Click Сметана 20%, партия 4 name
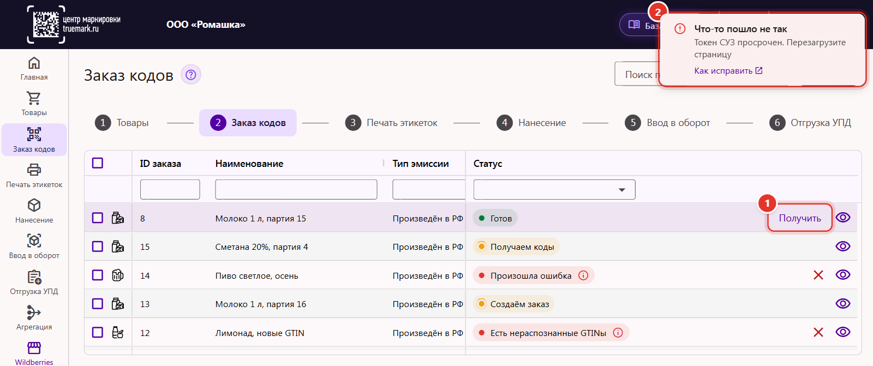873x366 pixels. point(262,247)
